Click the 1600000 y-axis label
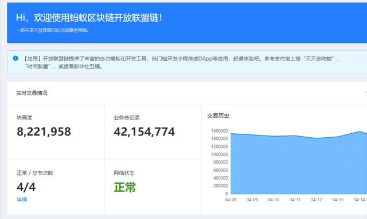Viewport: 367px width, 219px height. 219,131
